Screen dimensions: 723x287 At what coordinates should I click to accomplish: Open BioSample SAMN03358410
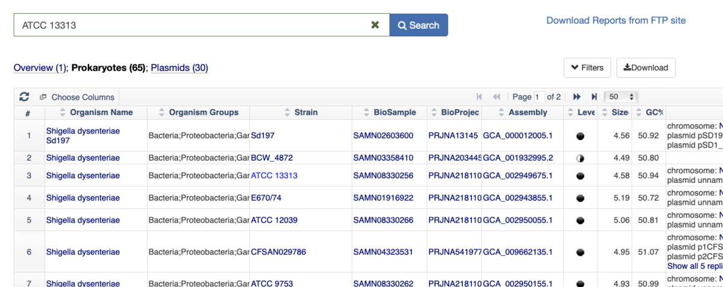[383, 158]
